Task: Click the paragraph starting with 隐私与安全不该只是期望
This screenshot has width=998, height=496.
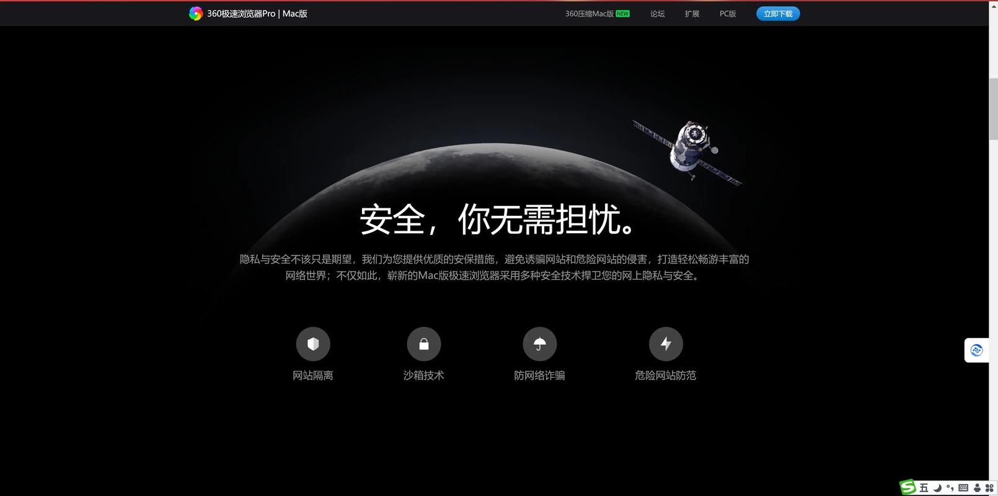Action: 495,267
